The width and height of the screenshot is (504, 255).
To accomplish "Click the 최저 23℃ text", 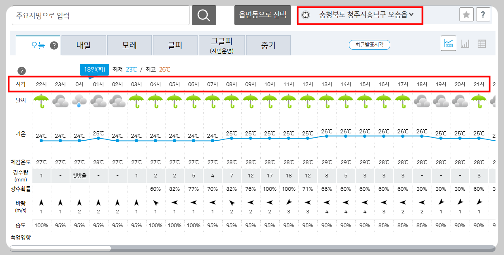I will click(125, 70).
